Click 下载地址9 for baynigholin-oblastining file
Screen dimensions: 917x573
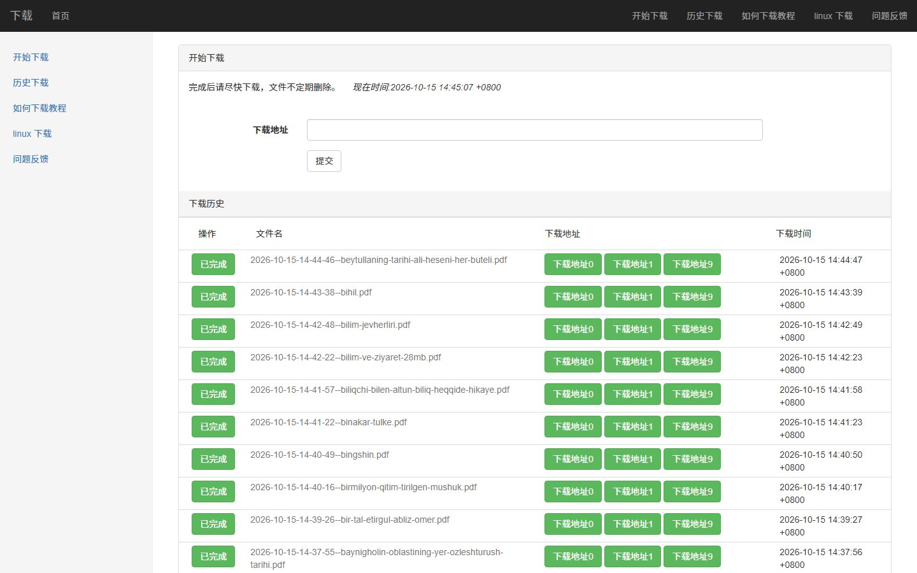(692, 556)
